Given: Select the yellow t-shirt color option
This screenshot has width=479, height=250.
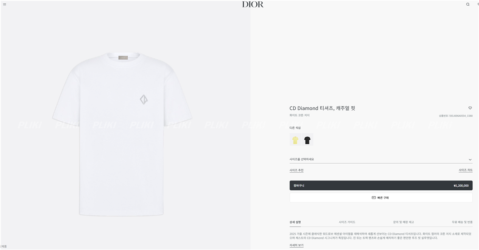Looking at the screenshot, I should tap(295, 140).
